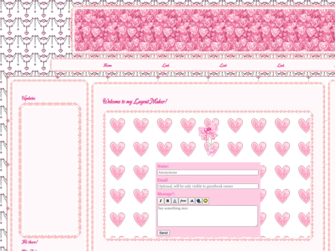Open the text size button
Image resolution: width=335 pixels, height=251 pixels.
pyautogui.click(x=192, y=201)
